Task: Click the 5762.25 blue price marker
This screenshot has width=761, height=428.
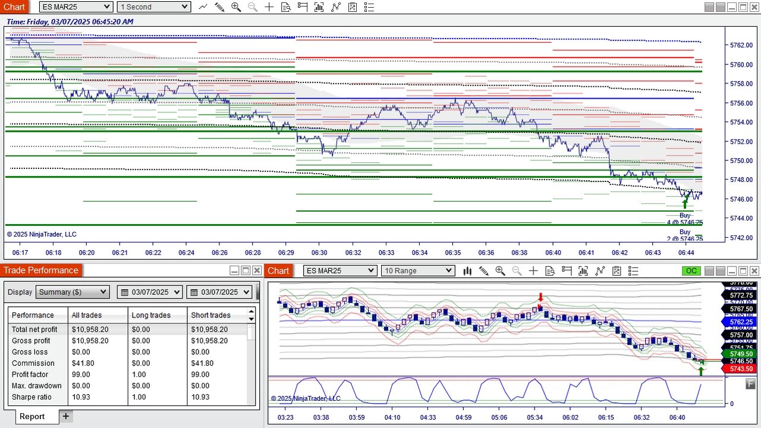Action: [740, 322]
